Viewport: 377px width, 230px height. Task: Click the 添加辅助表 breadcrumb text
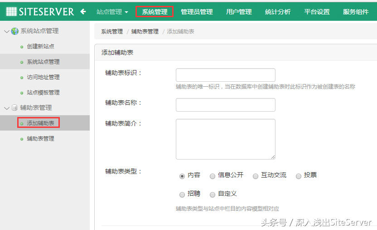180,32
